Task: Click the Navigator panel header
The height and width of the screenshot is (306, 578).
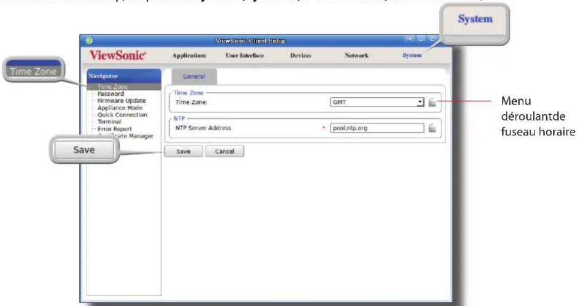Action: coord(124,76)
